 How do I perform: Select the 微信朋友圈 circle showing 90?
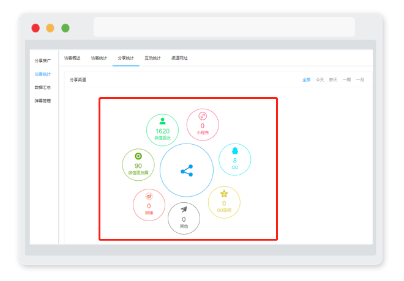(x=138, y=165)
